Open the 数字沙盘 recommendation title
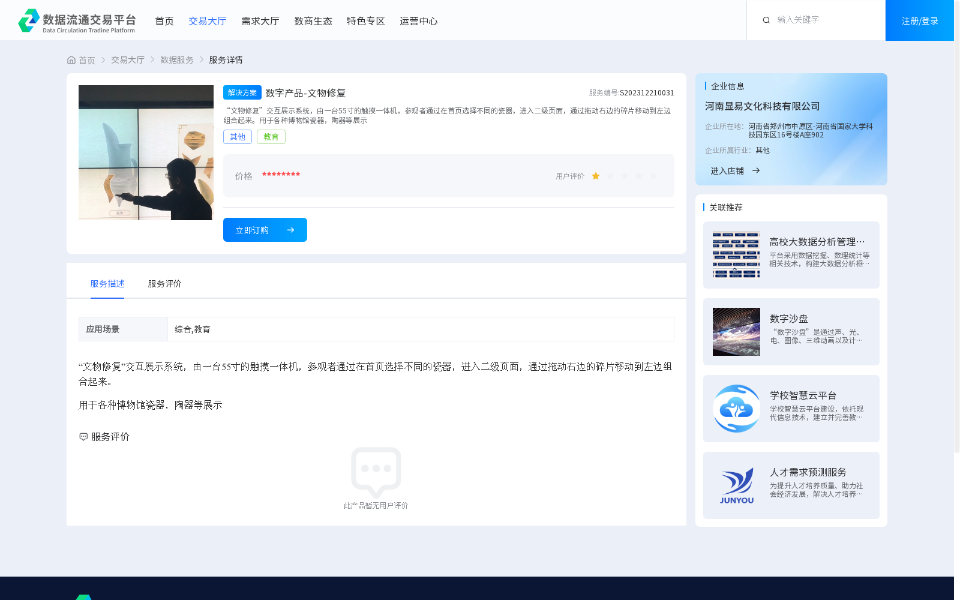This screenshot has height=600, width=960. point(789,319)
